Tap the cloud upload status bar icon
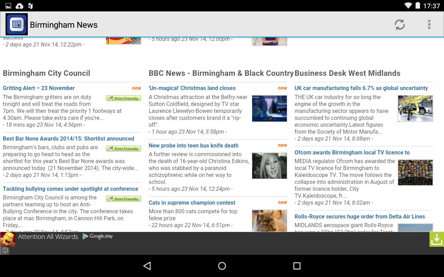The width and height of the screenshot is (444, 277). (19, 6)
